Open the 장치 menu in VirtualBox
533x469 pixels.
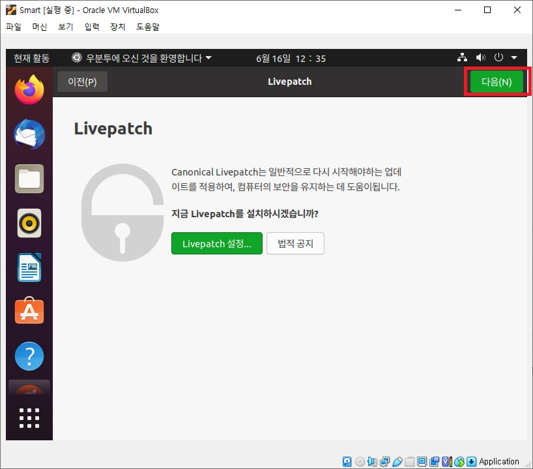point(118,27)
